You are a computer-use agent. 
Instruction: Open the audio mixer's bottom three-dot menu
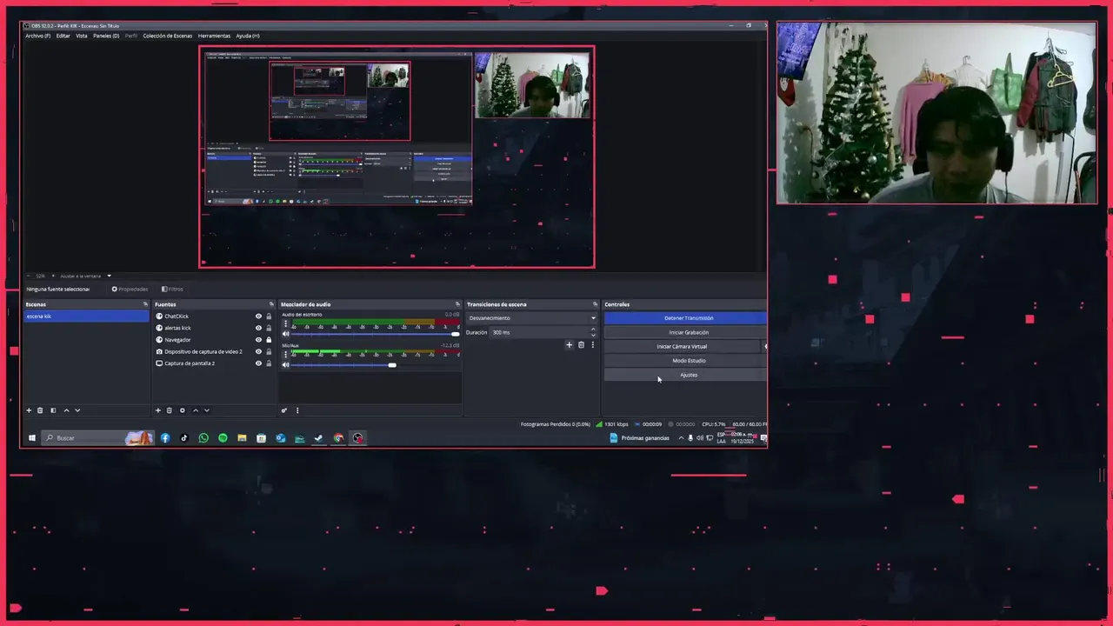click(x=297, y=410)
